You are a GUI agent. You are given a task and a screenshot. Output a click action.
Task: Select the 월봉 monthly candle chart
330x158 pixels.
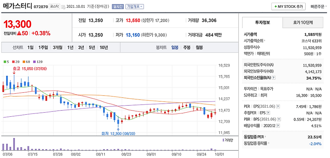[x=199, y=47]
